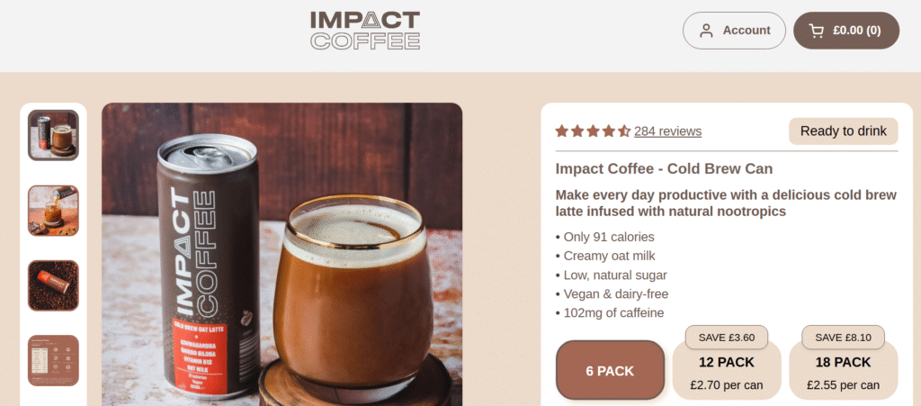
Task: Select the coffee pouring thumbnail
Action: click(x=53, y=211)
